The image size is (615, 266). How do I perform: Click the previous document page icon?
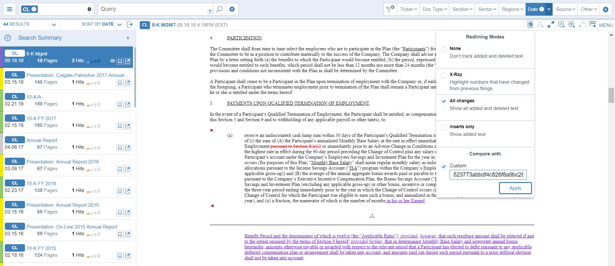click(x=582, y=25)
